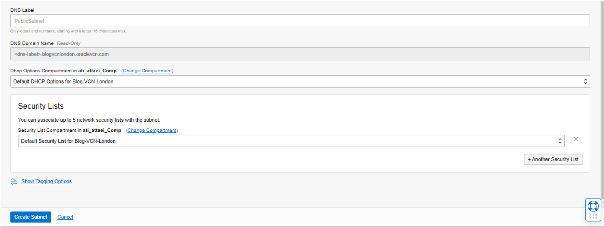This screenshot has height=227, width=604.
Task: Expand Show Tagging Options
Action: pos(46,181)
